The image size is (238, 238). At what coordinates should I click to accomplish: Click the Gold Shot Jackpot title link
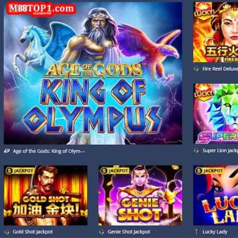pyautogui.click(x=33, y=232)
